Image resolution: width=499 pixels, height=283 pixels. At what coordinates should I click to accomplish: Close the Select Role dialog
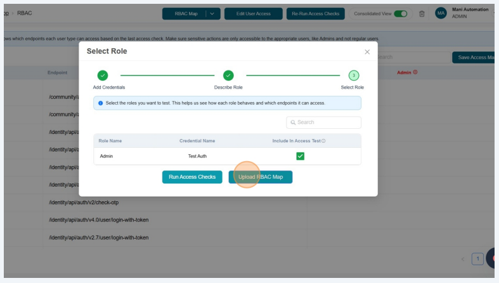[367, 52]
